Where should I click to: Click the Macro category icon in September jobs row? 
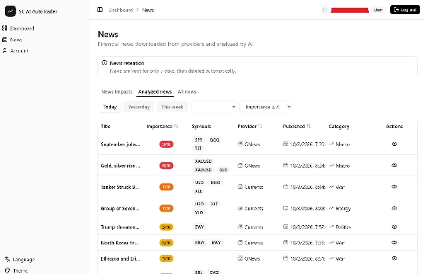331,144
